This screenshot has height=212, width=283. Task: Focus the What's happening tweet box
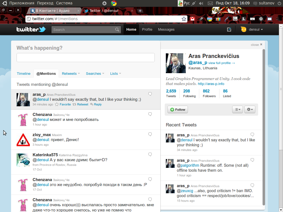pos(86,57)
